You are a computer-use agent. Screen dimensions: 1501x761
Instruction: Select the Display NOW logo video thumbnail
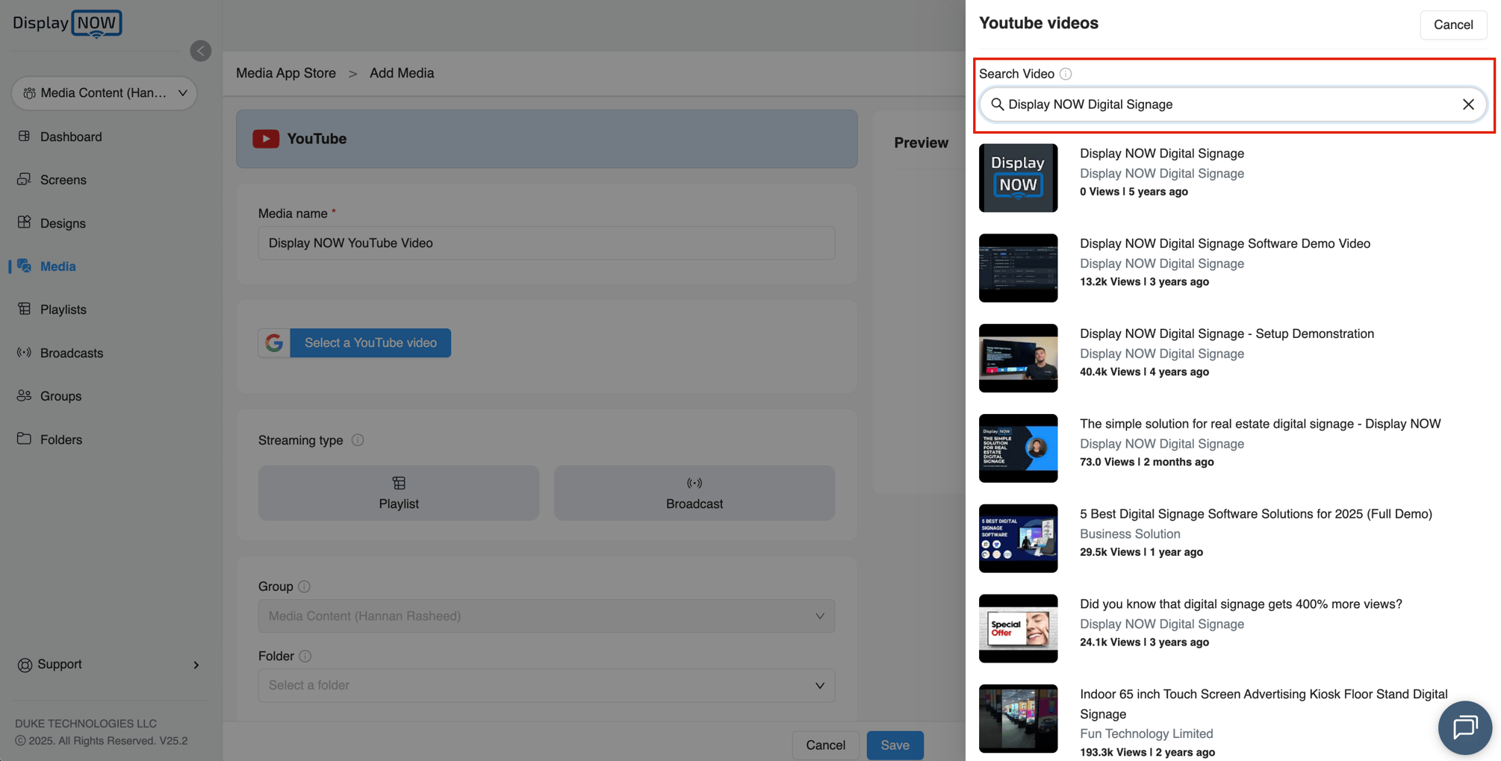[x=1018, y=178]
